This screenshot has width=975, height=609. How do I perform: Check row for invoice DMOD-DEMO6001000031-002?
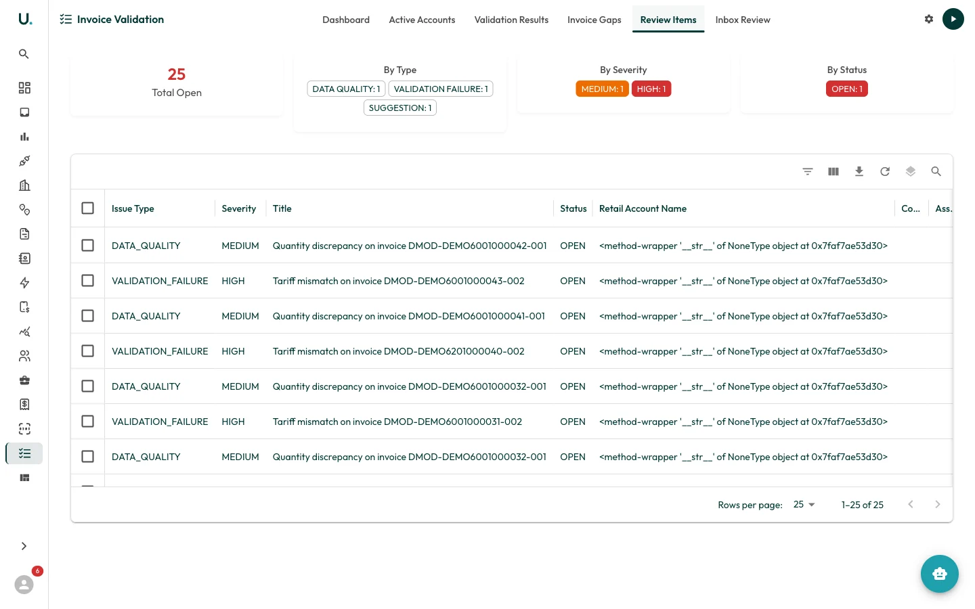point(88,422)
